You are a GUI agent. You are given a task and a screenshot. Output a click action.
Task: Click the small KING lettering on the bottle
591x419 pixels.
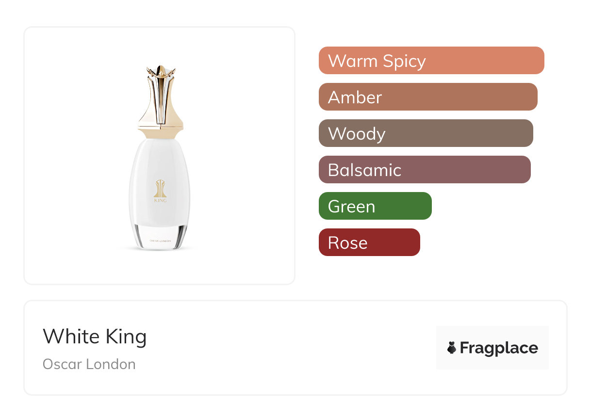[160, 199]
